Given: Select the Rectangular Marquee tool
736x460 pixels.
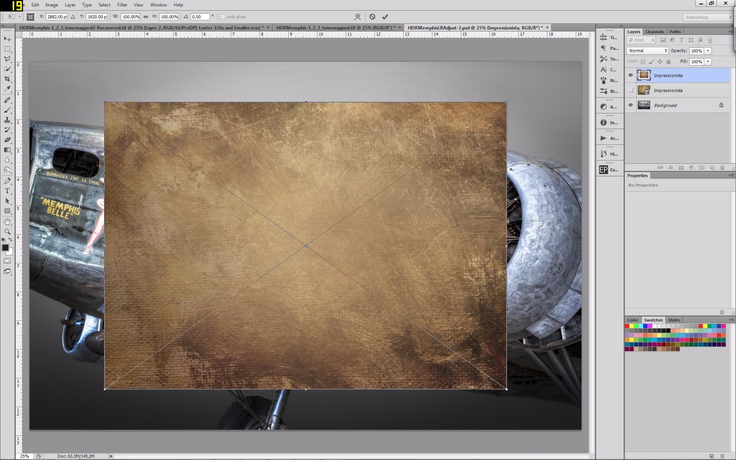Looking at the screenshot, I should (7, 49).
